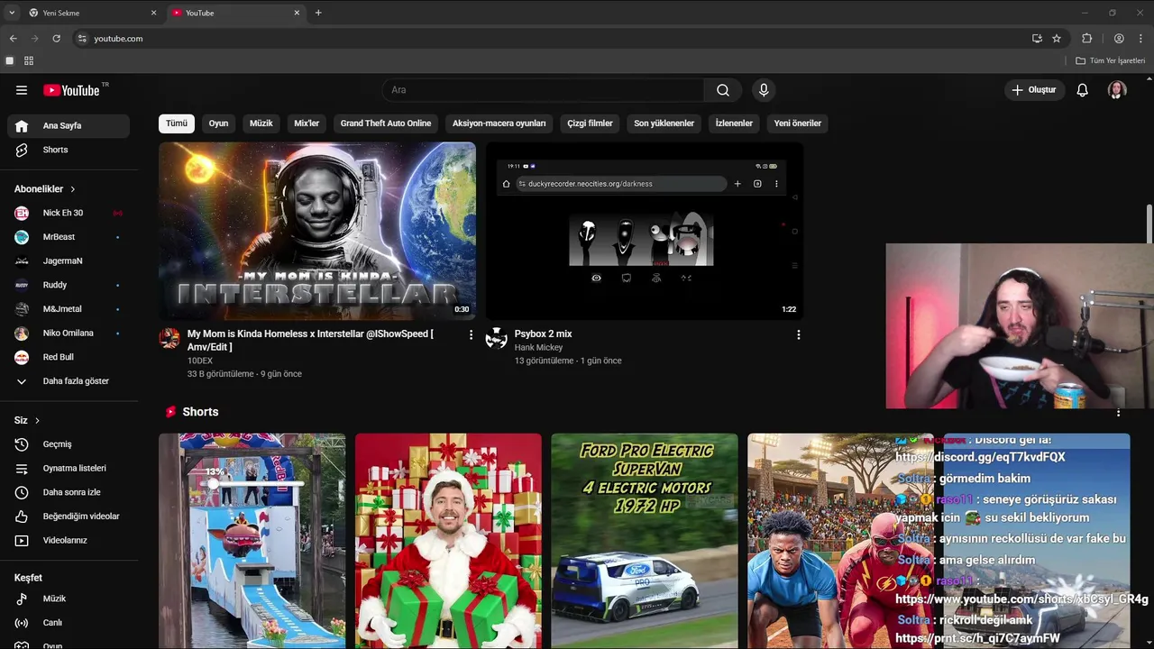View site information icon for youtube.com

(82, 39)
